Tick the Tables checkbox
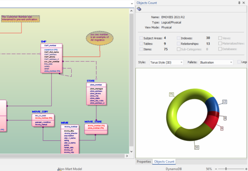This screenshot has height=171, width=248. [x=141, y=44]
